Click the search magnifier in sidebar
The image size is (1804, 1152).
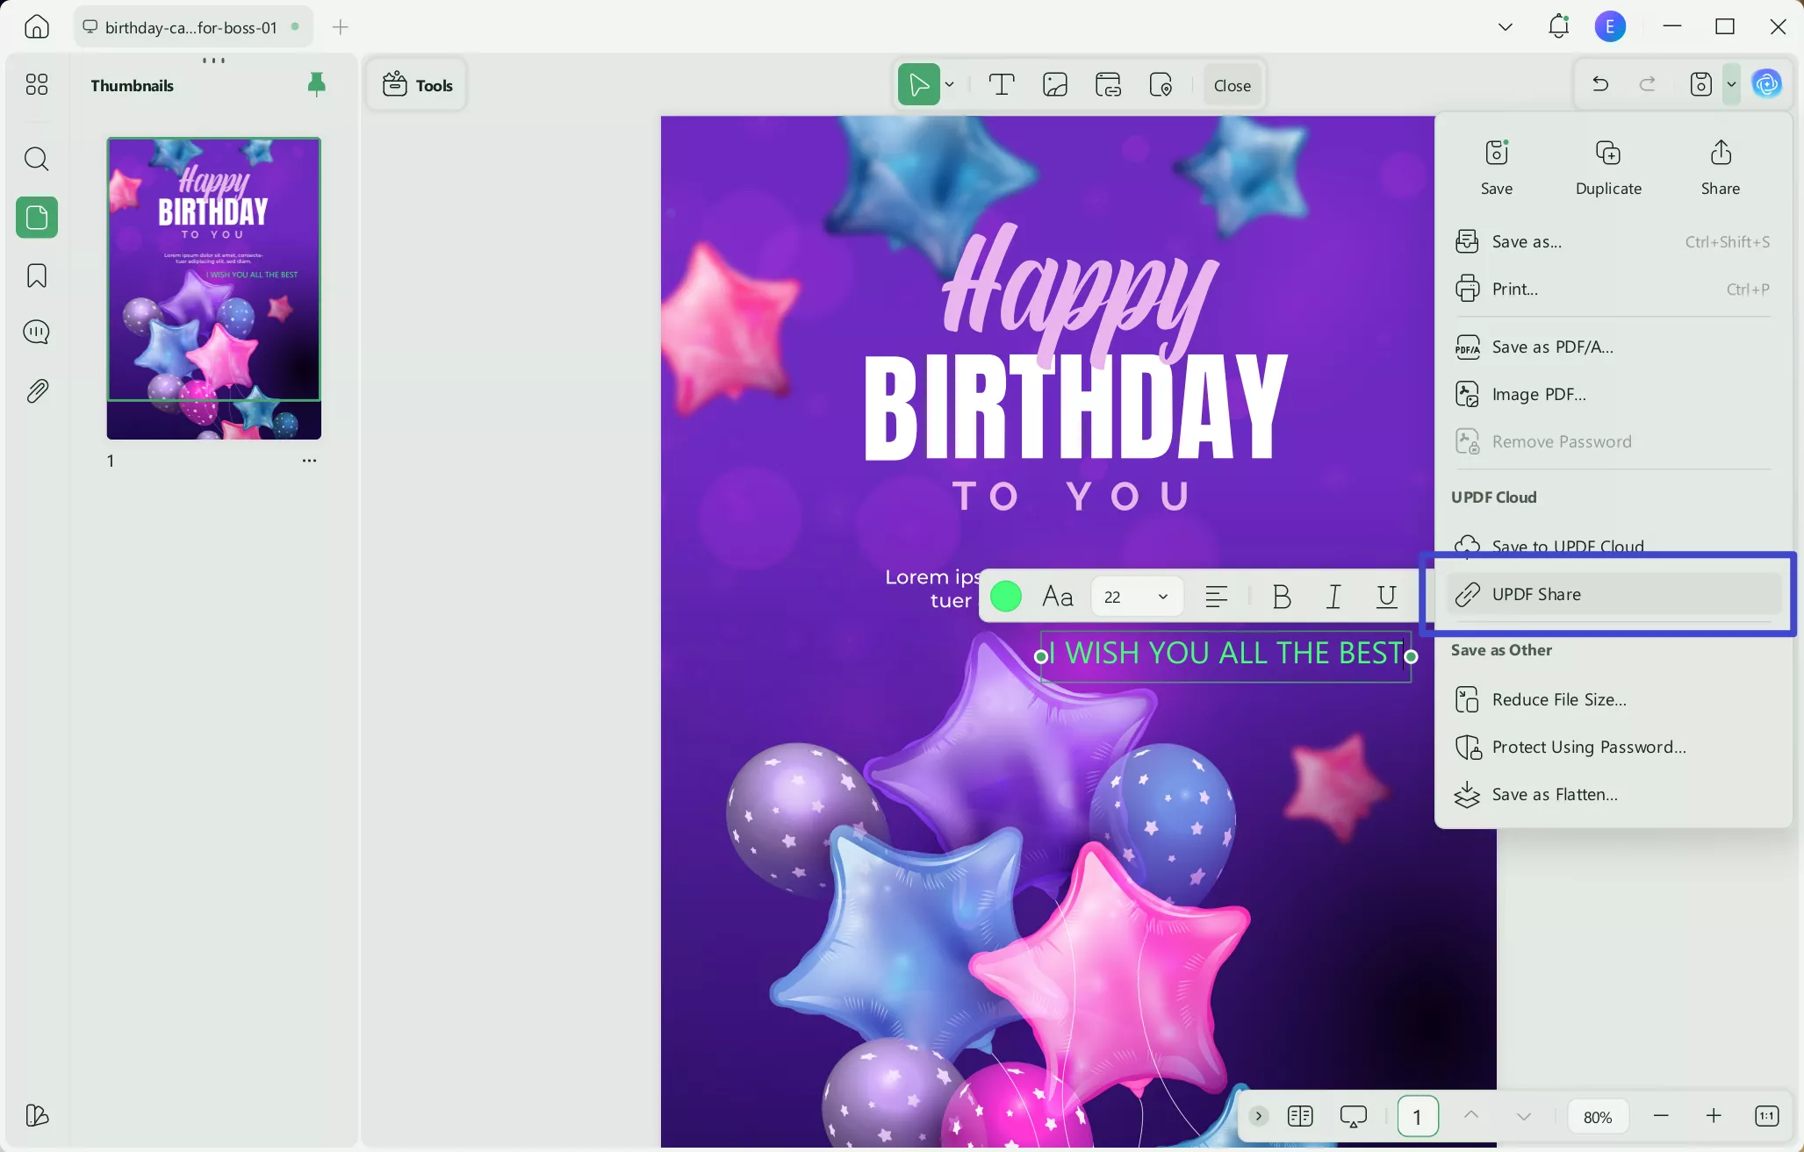36,159
